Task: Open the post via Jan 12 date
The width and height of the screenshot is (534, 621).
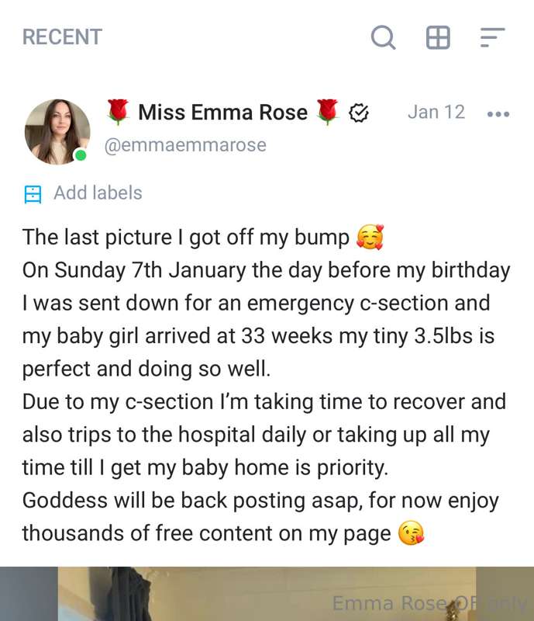Action: pyautogui.click(x=436, y=112)
